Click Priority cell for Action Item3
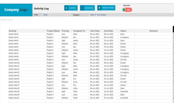This screenshot has width=174, height=107. pyautogui.click(x=67, y=40)
